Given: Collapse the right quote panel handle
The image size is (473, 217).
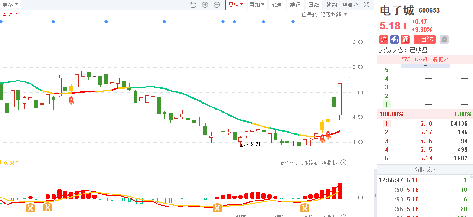Looking at the screenshot, I should coord(375,195).
